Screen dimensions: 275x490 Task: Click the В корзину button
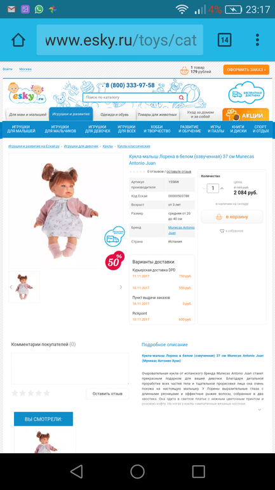pos(232,217)
